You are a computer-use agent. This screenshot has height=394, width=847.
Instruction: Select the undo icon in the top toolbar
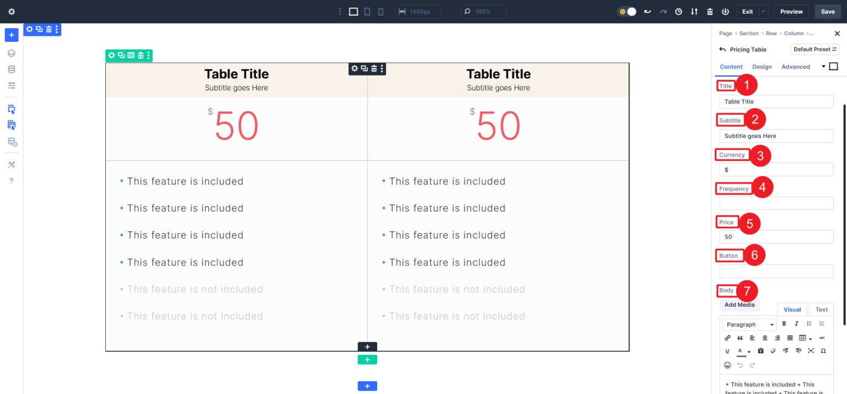[x=648, y=11]
